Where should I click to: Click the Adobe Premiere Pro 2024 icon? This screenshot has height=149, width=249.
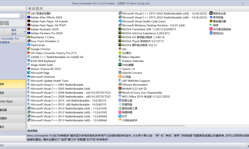pos(29,33)
